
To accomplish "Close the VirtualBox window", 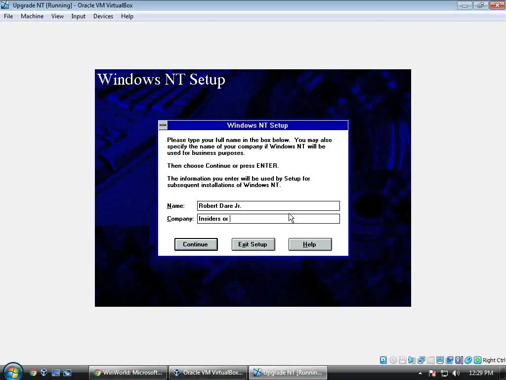I will click(497, 5).
